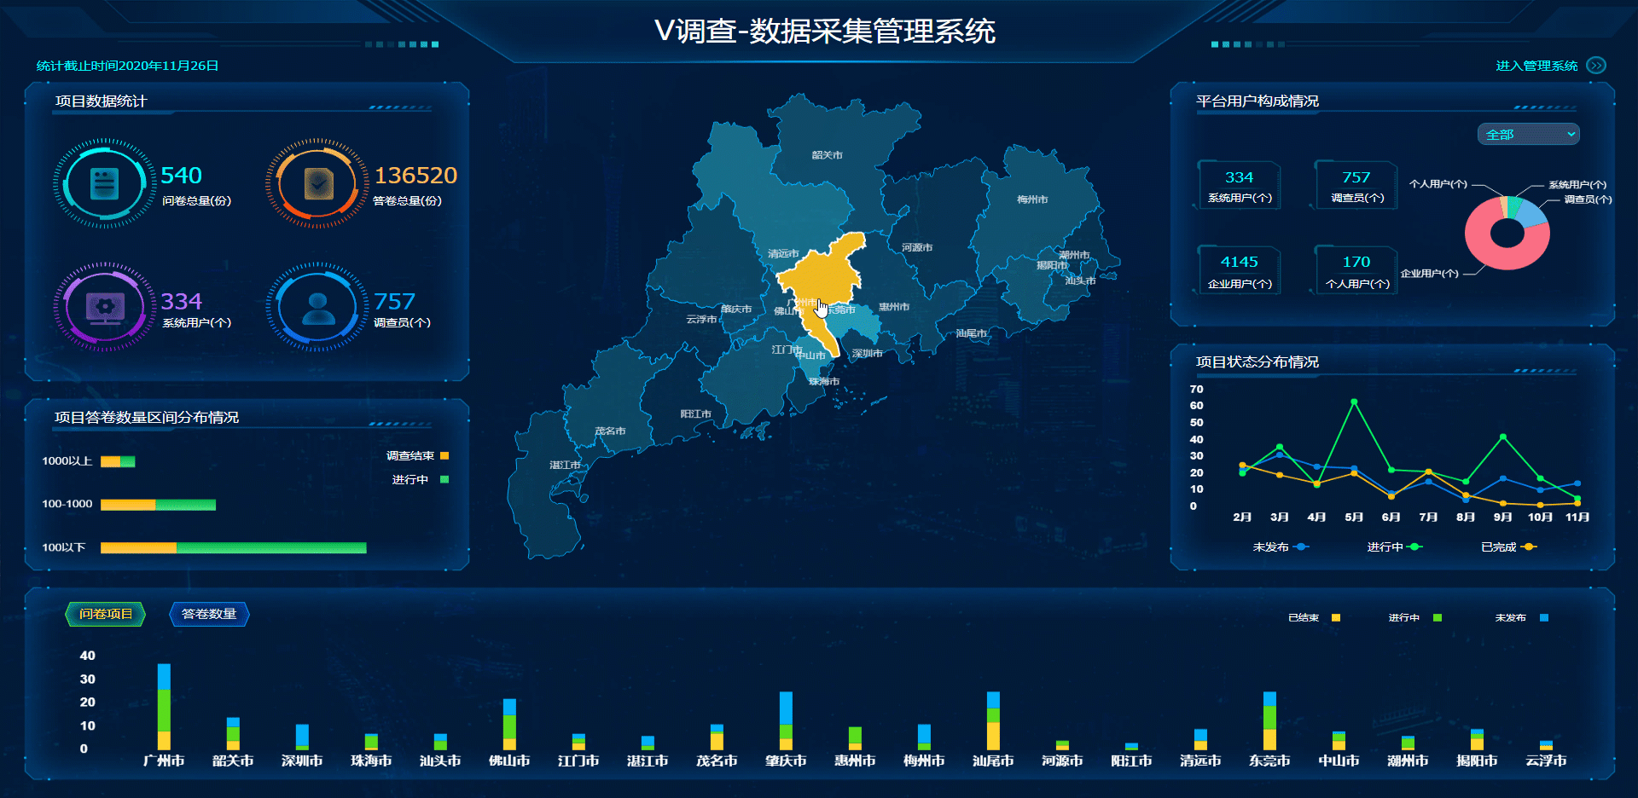Click the orange answer sheet total icon
This screenshot has height=798, width=1638.
[318, 183]
